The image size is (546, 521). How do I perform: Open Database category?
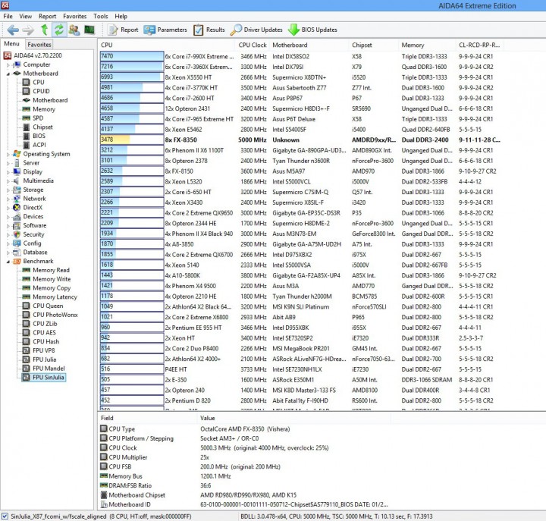[30, 253]
